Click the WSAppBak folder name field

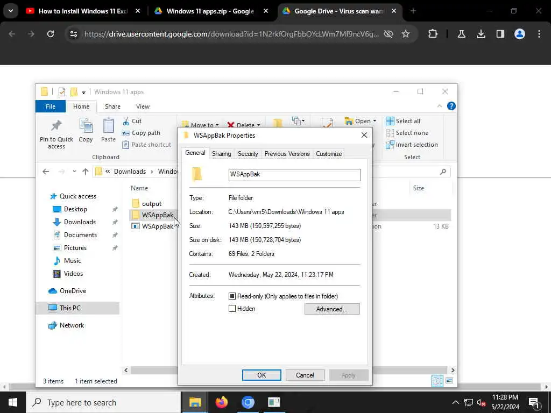[x=294, y=175]
